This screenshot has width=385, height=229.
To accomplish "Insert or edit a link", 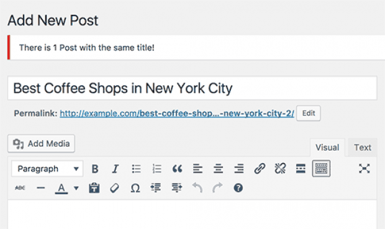I will (x=260, y=169).
